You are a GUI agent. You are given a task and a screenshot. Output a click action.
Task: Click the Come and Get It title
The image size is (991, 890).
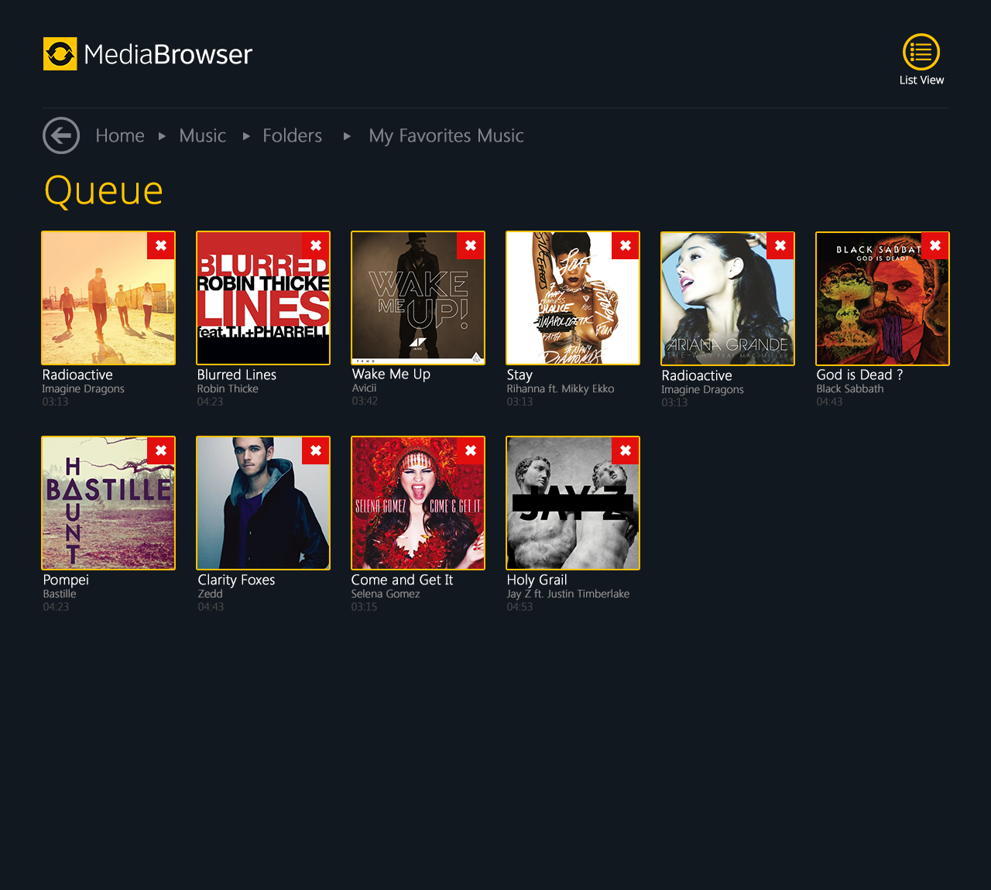(402, 580)
